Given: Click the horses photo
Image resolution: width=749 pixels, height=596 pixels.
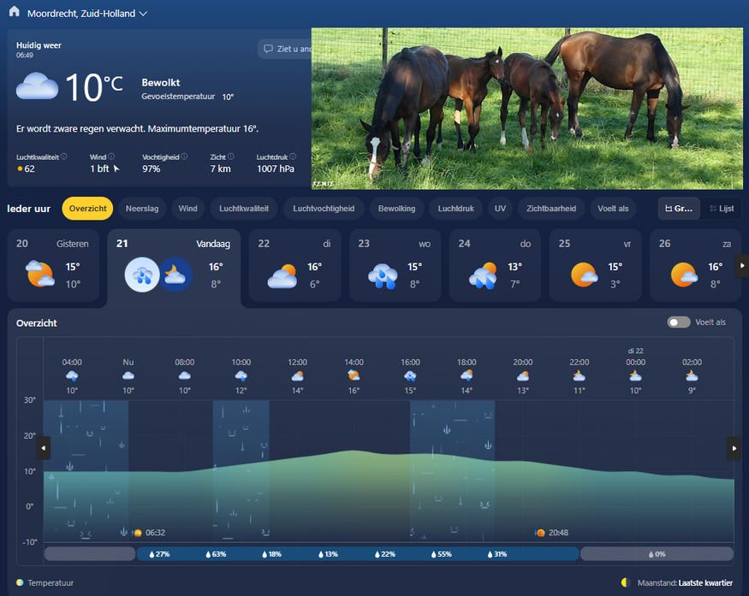Looking at the screenshot, I should (x=526, y=108).
